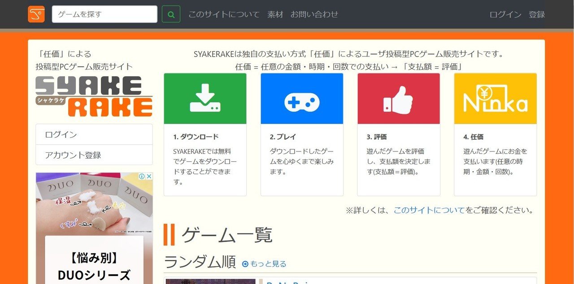Click the large SYAKERAKE sidebar logo
574x284 pixels.
[94, 96]
